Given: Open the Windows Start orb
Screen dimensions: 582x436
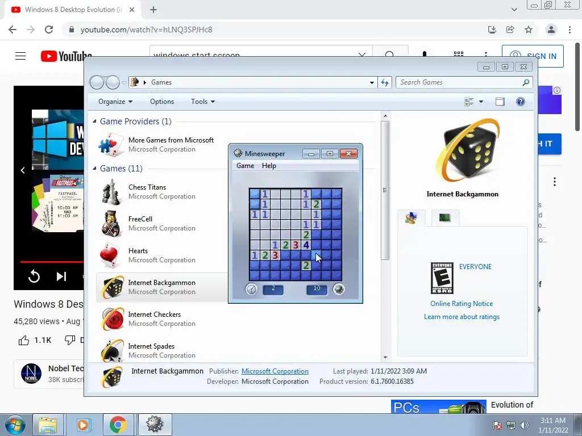Looking at the screenshot, I should [15, 425].
